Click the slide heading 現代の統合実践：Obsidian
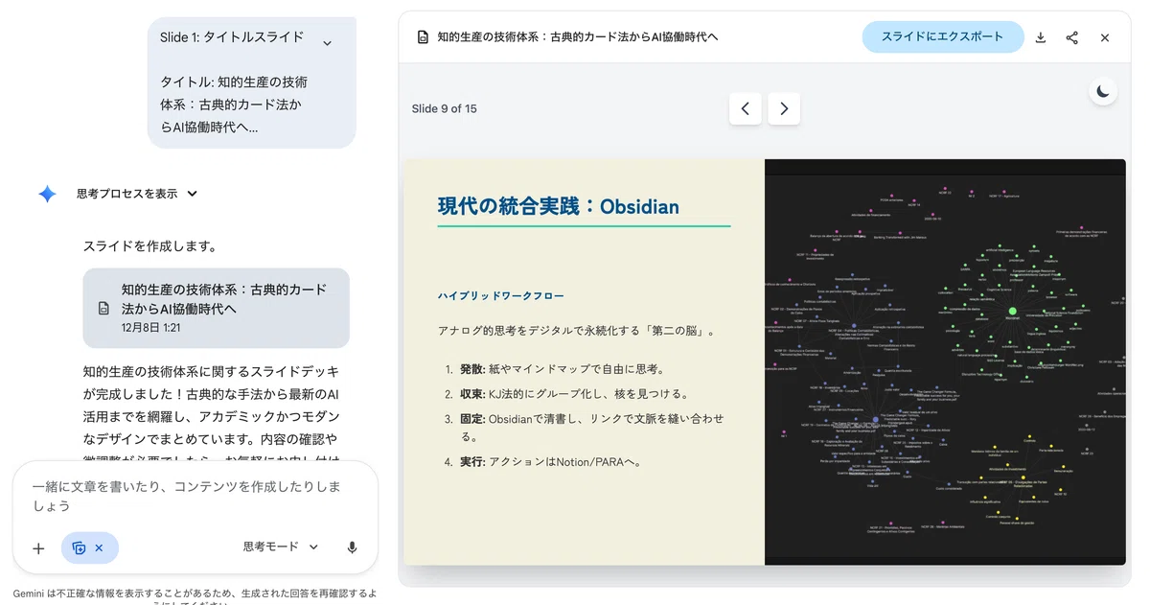Viewport: 1150px width, 605px height. click(x=558, y=206)
